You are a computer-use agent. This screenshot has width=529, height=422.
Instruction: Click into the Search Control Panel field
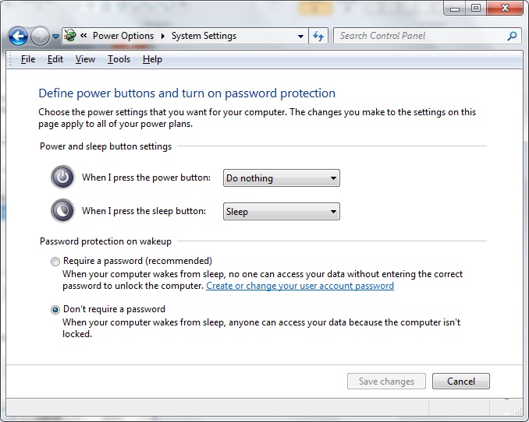click(421, 36)
